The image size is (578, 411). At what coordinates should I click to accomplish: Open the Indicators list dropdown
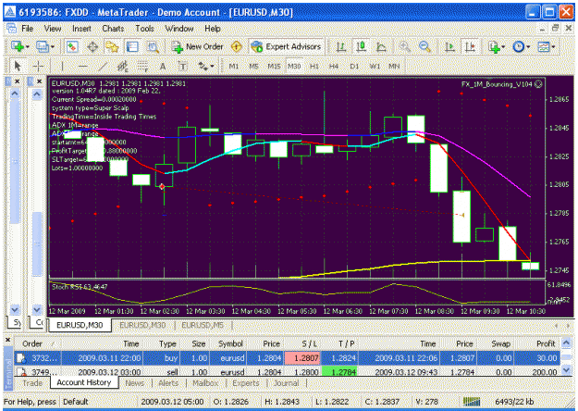pos(503,47)
